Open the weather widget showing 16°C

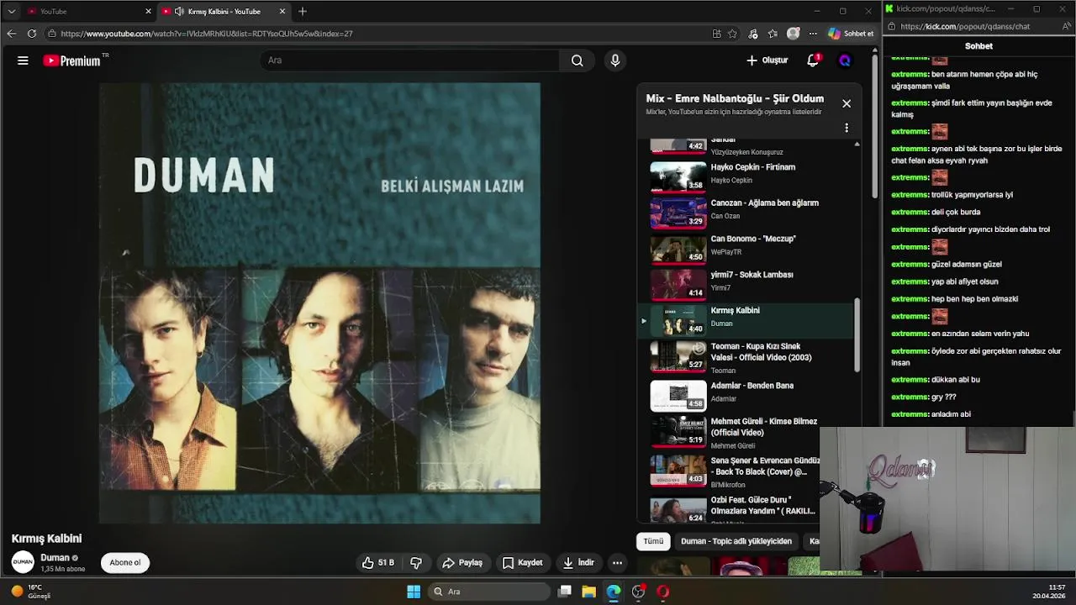coord(30,592)
